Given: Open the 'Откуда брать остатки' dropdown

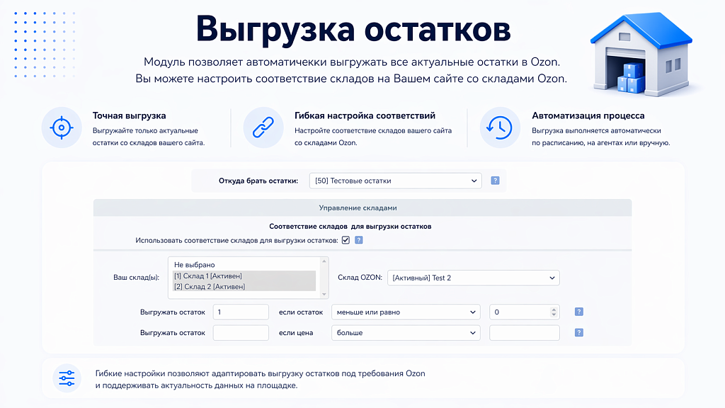Looking at the screenshot, I should pos(395,181).
